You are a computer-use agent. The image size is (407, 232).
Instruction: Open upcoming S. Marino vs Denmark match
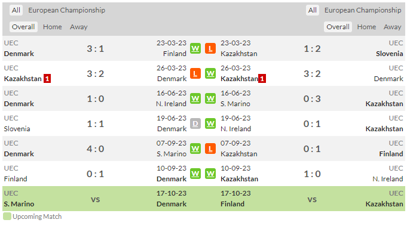tap(95, 199)
